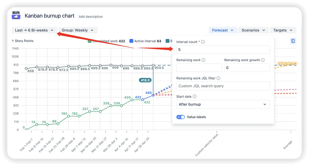This screenshot has width=309, height=166.
Task: Click the Average axis label
Action: pyautogui.click(x=288, y=145)
